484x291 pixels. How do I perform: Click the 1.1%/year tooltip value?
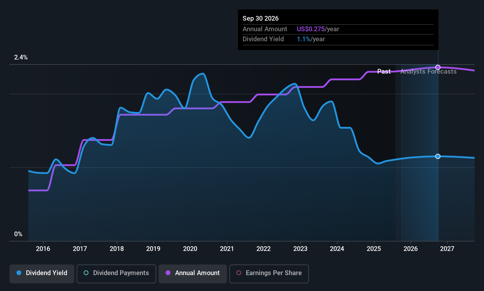[311, 39]
